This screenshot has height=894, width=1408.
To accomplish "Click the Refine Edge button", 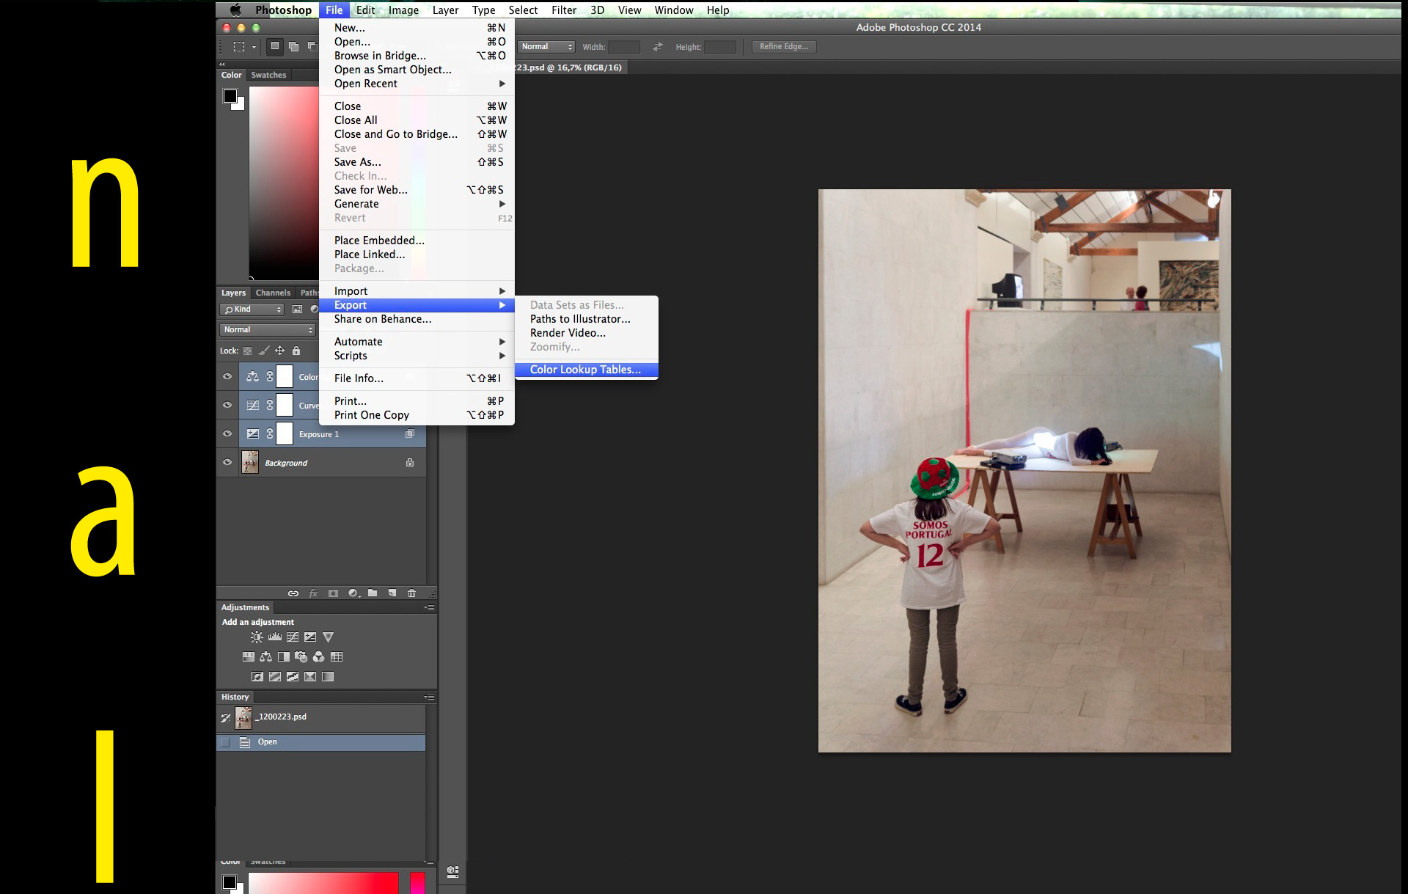I will pyautogui.click(x=784, y=47).
